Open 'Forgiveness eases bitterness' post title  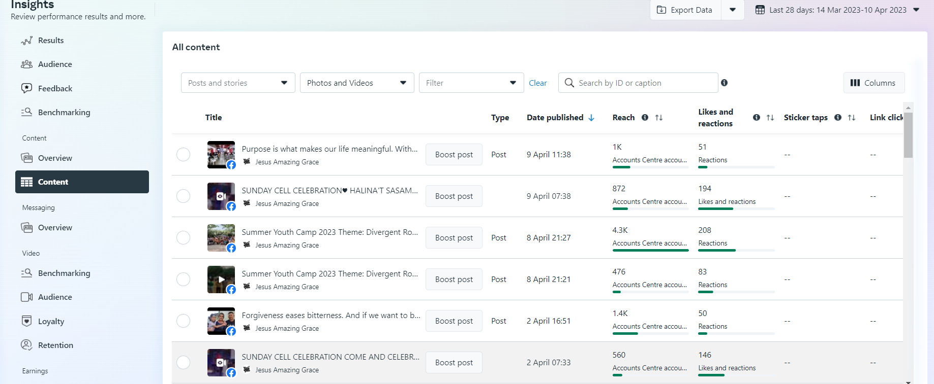click(x=331, y=315)
